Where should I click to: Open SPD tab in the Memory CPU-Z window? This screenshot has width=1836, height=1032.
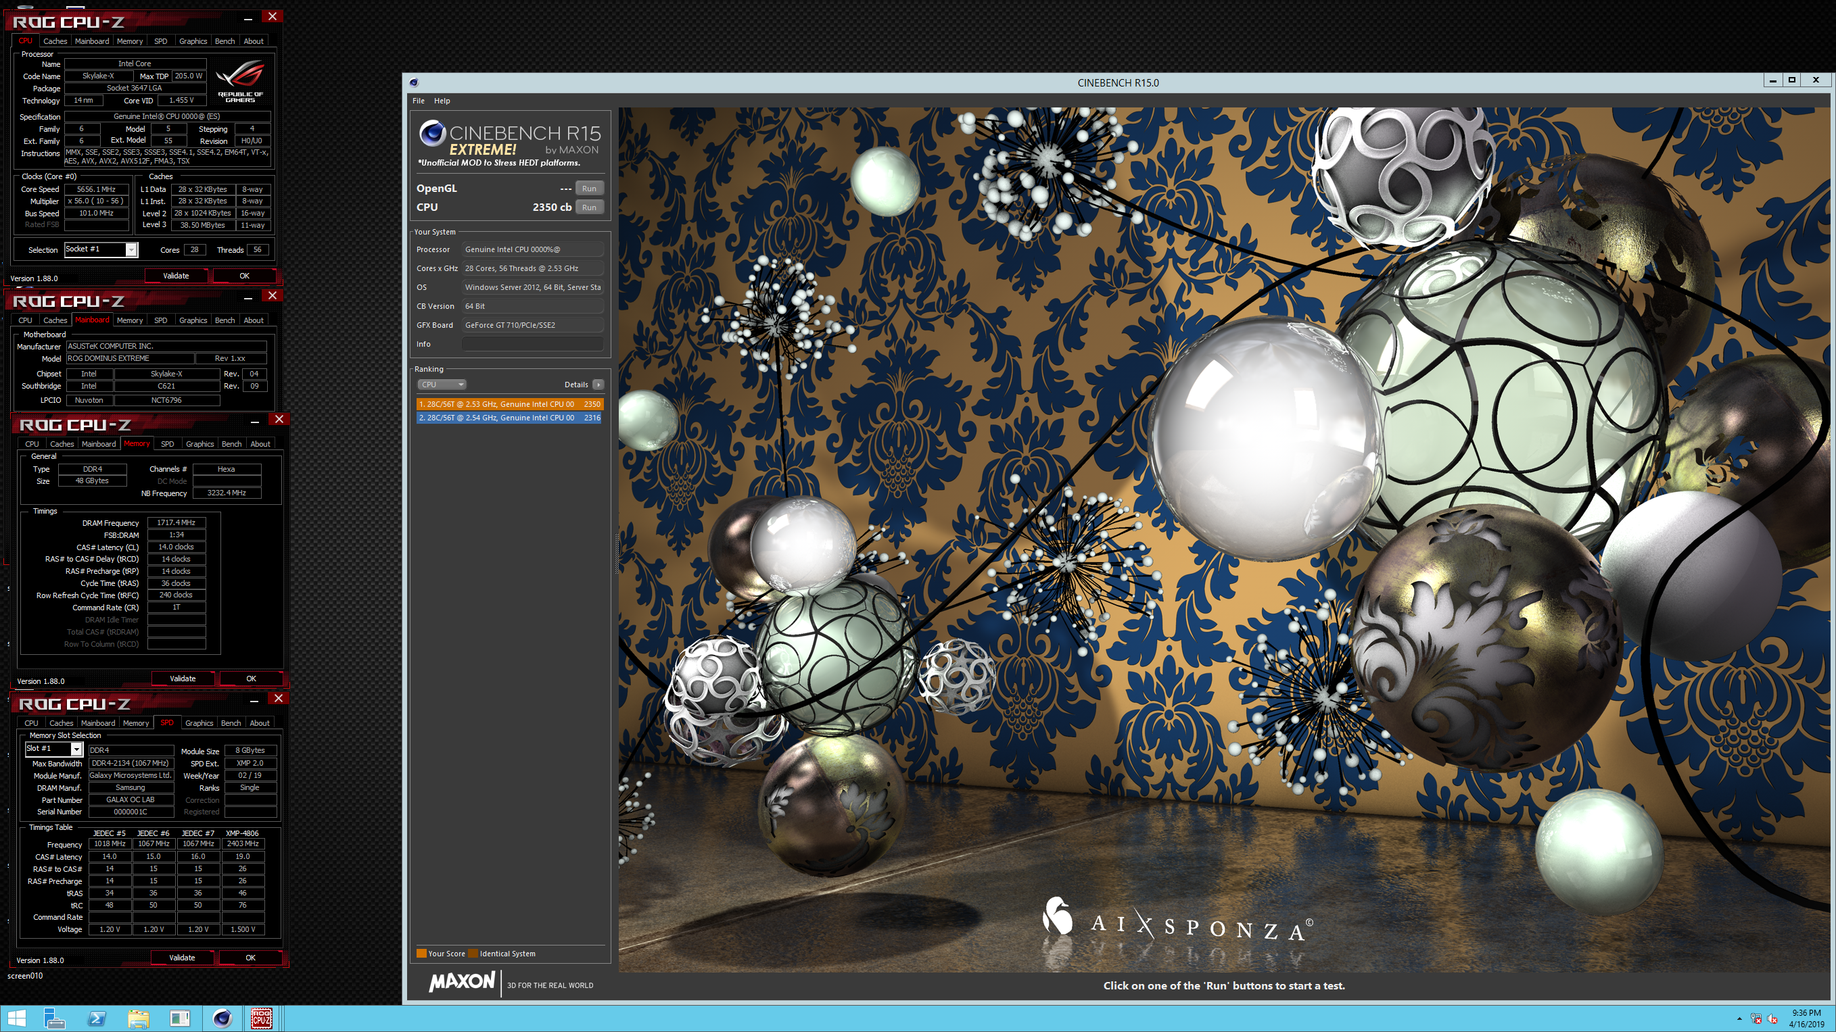pos(168,445)
